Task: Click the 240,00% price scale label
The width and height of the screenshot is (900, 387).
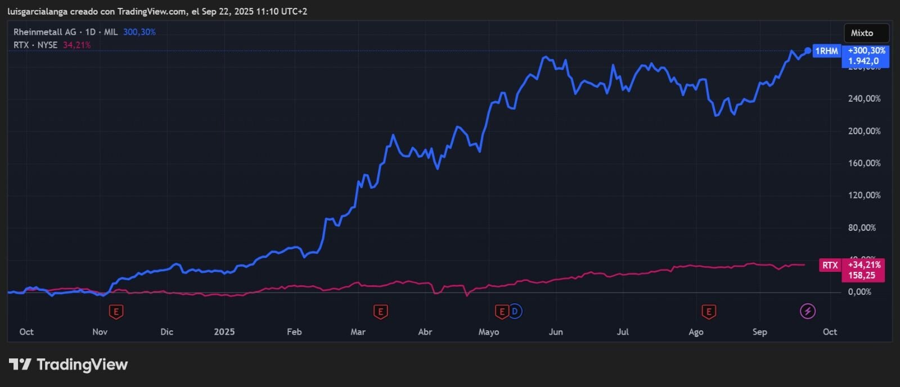Action: tap(864, 99)
